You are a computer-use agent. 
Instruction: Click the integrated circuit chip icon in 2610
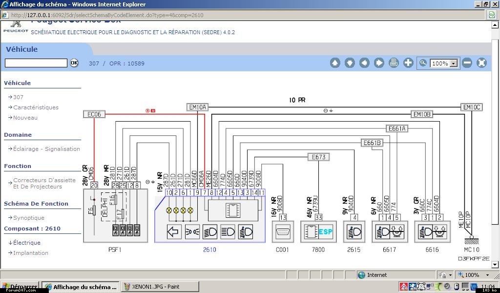click(x=233, y=210)
